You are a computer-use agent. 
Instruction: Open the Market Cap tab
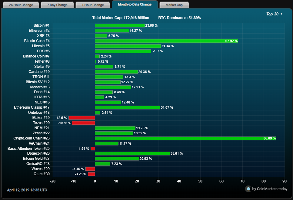pyautogui.click(x=174, y=5)
